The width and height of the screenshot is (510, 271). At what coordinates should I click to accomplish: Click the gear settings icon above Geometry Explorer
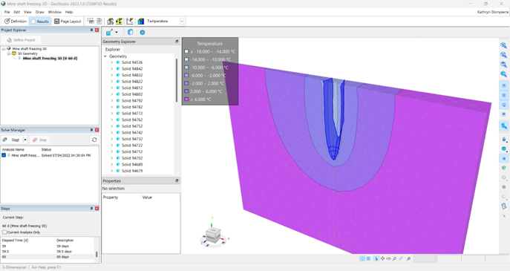[142, 32]
